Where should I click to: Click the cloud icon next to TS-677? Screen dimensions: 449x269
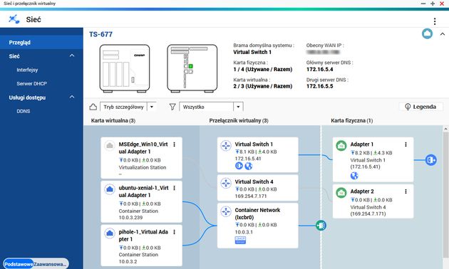[x=427, y=33]
